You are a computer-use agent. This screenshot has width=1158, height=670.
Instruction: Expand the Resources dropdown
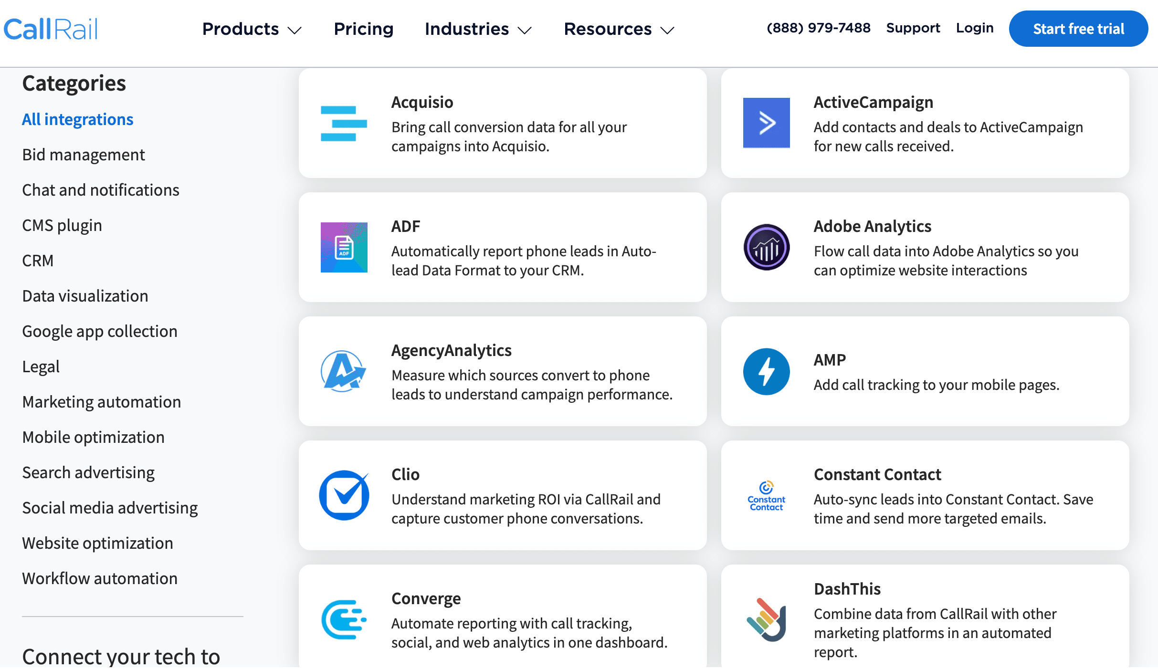pyautogui.click(x=619, y=29)
